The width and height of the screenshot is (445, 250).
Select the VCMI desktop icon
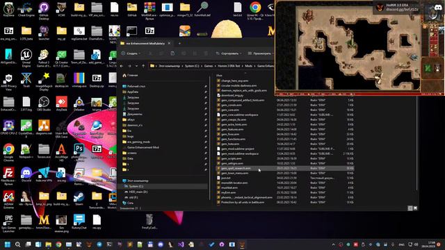coord(61,10)
